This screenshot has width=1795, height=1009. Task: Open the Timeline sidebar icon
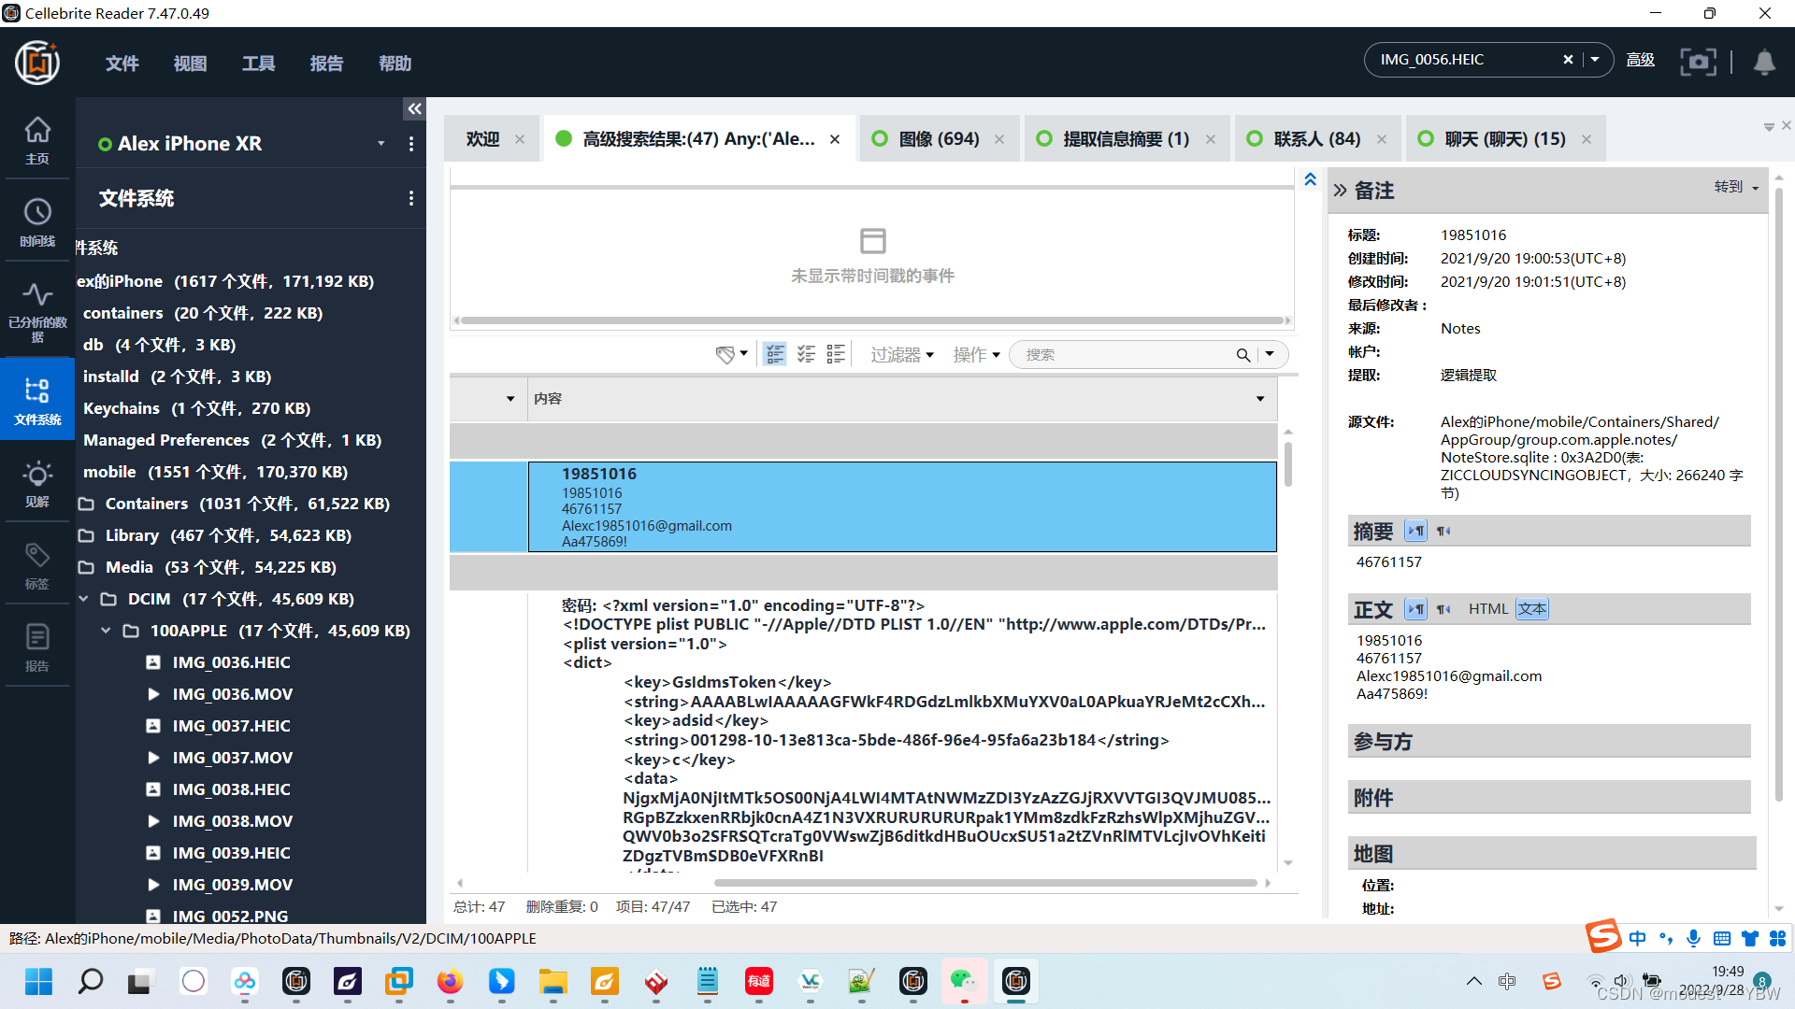click(x=37, y=221)
